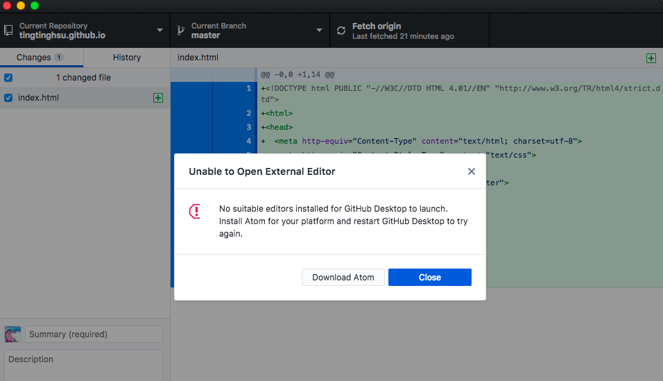
Task: Click the user avatar beside the Summary field
Action: pyautogui.click(x=12, y=334)
